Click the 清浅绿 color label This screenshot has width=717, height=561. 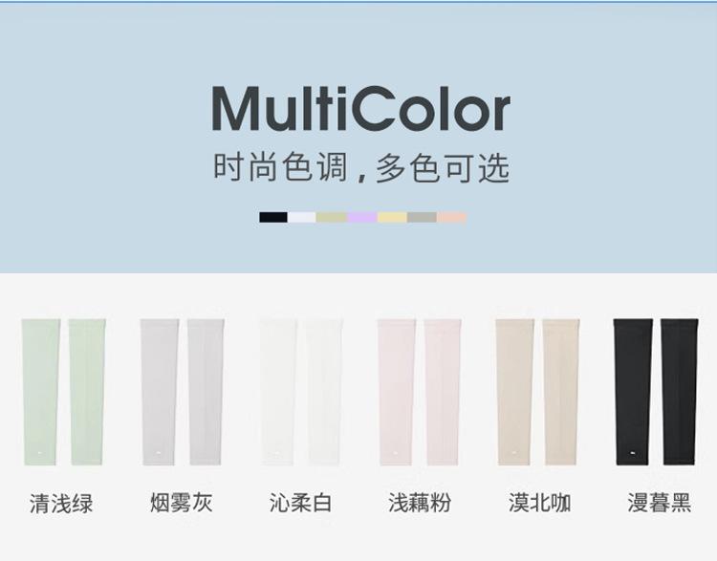coord(61,504)
